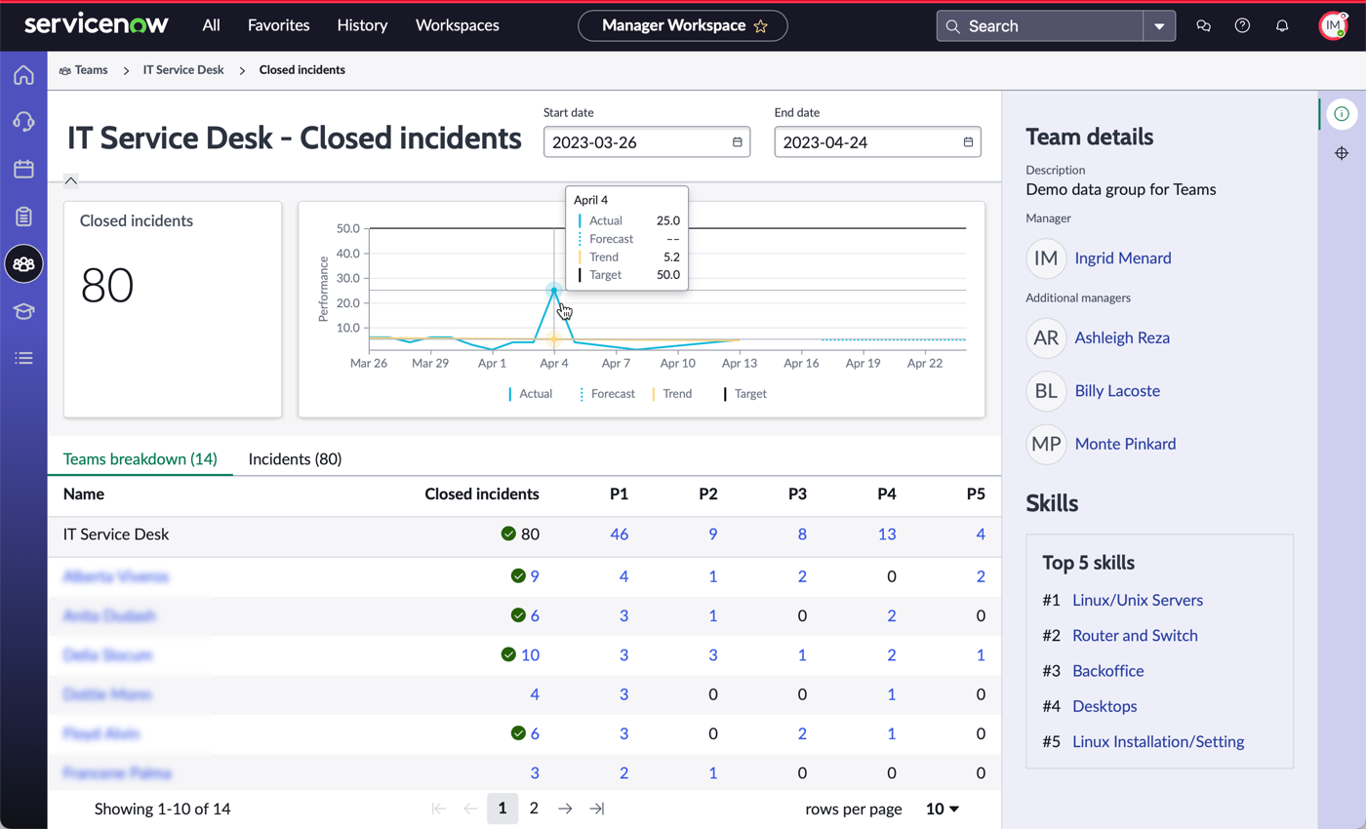Switch to the Incidents (80) tab
Viewport: 1366px width, 829px height.
(x=295, y=458)
